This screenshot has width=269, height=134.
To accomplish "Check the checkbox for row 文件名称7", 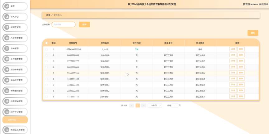I will click(46, 61).
